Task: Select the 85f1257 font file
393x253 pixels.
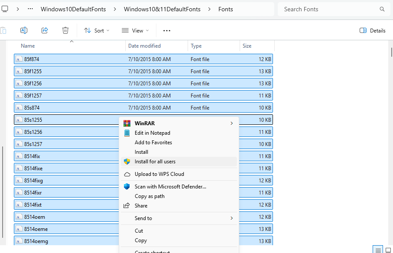Action: click(x=143, y=95)
